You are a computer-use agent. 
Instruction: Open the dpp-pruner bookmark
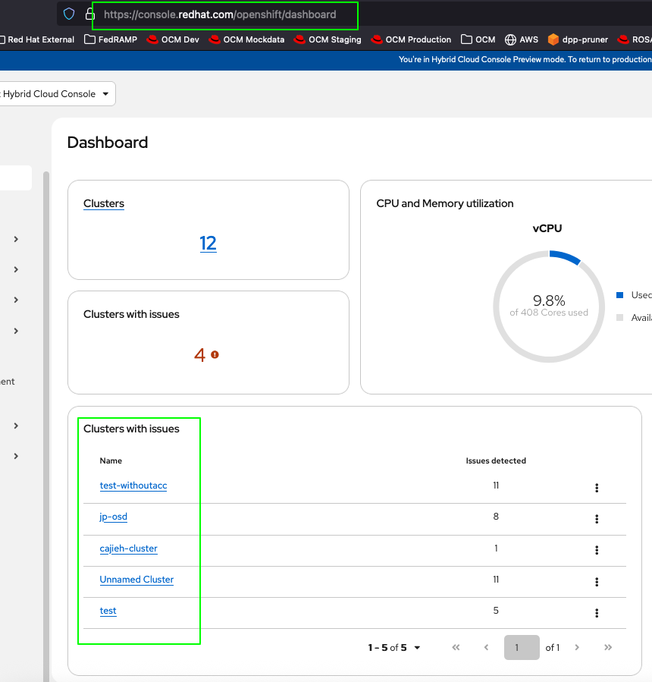coord(578,39)
